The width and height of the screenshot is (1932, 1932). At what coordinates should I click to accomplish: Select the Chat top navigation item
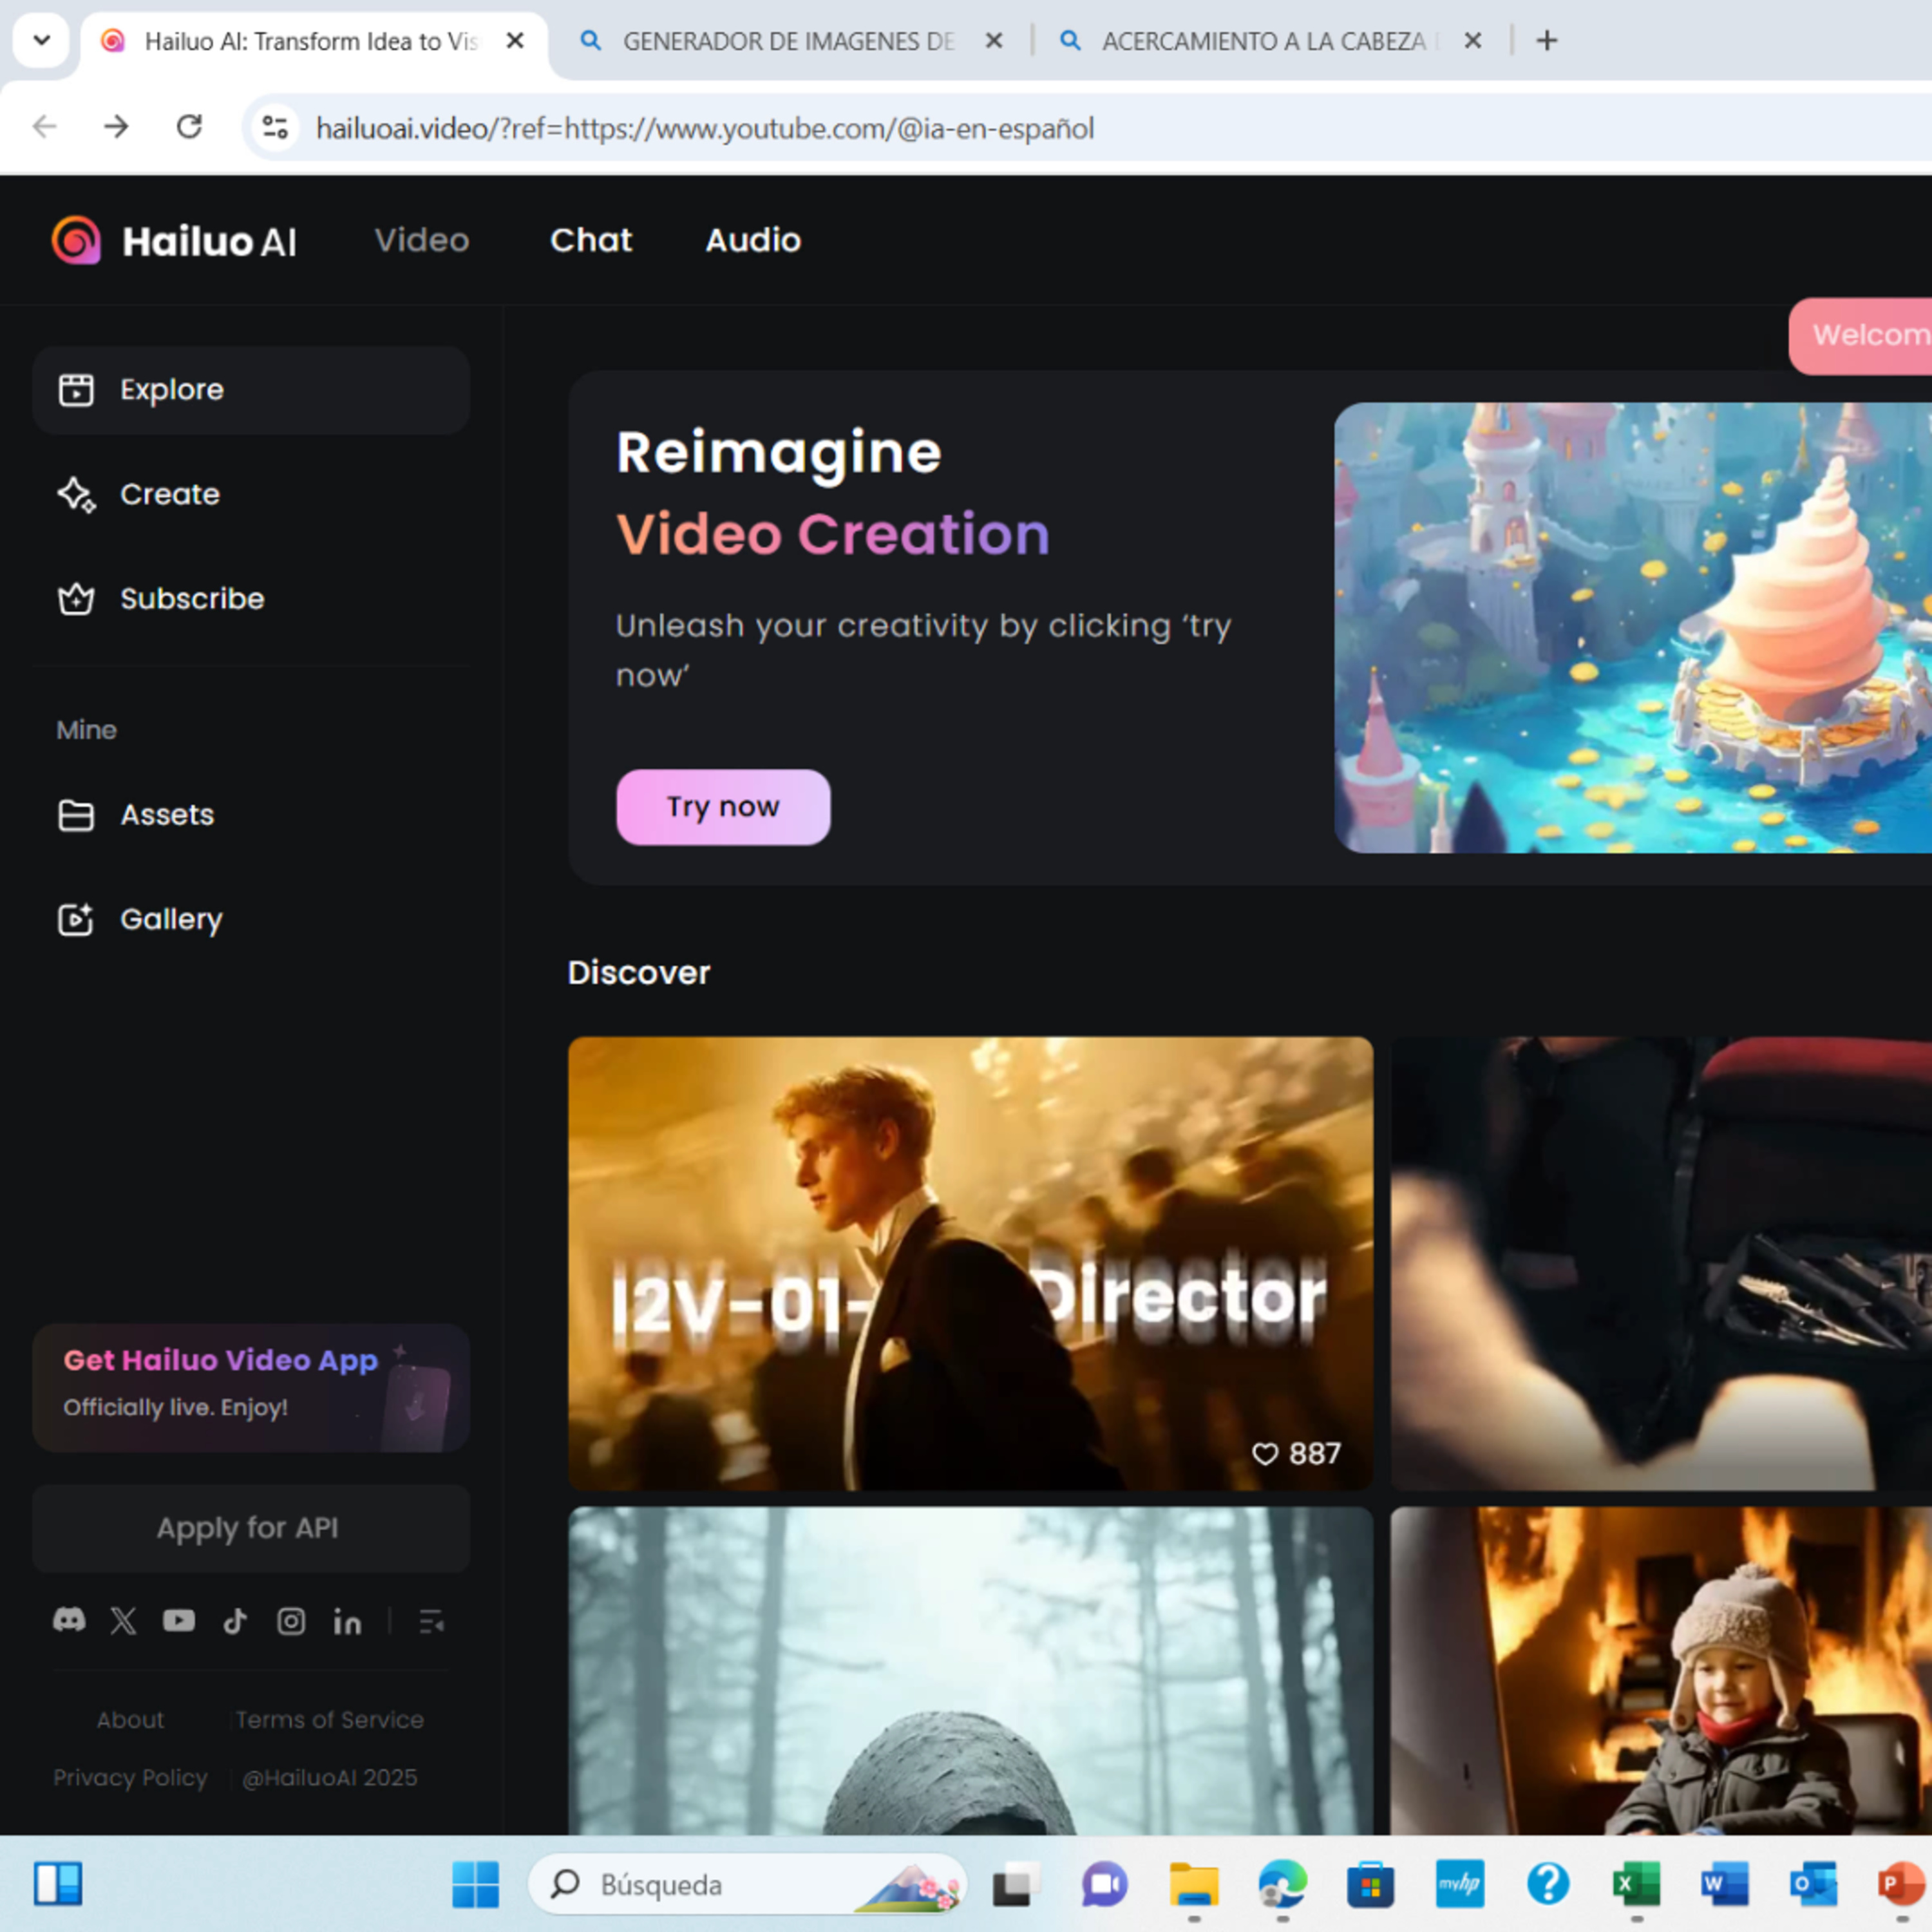point(591,240)
